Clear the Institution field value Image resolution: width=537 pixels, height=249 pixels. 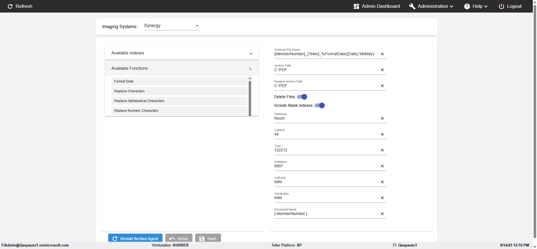click(x=382, y=166)
